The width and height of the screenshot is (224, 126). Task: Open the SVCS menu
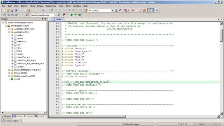68,6
